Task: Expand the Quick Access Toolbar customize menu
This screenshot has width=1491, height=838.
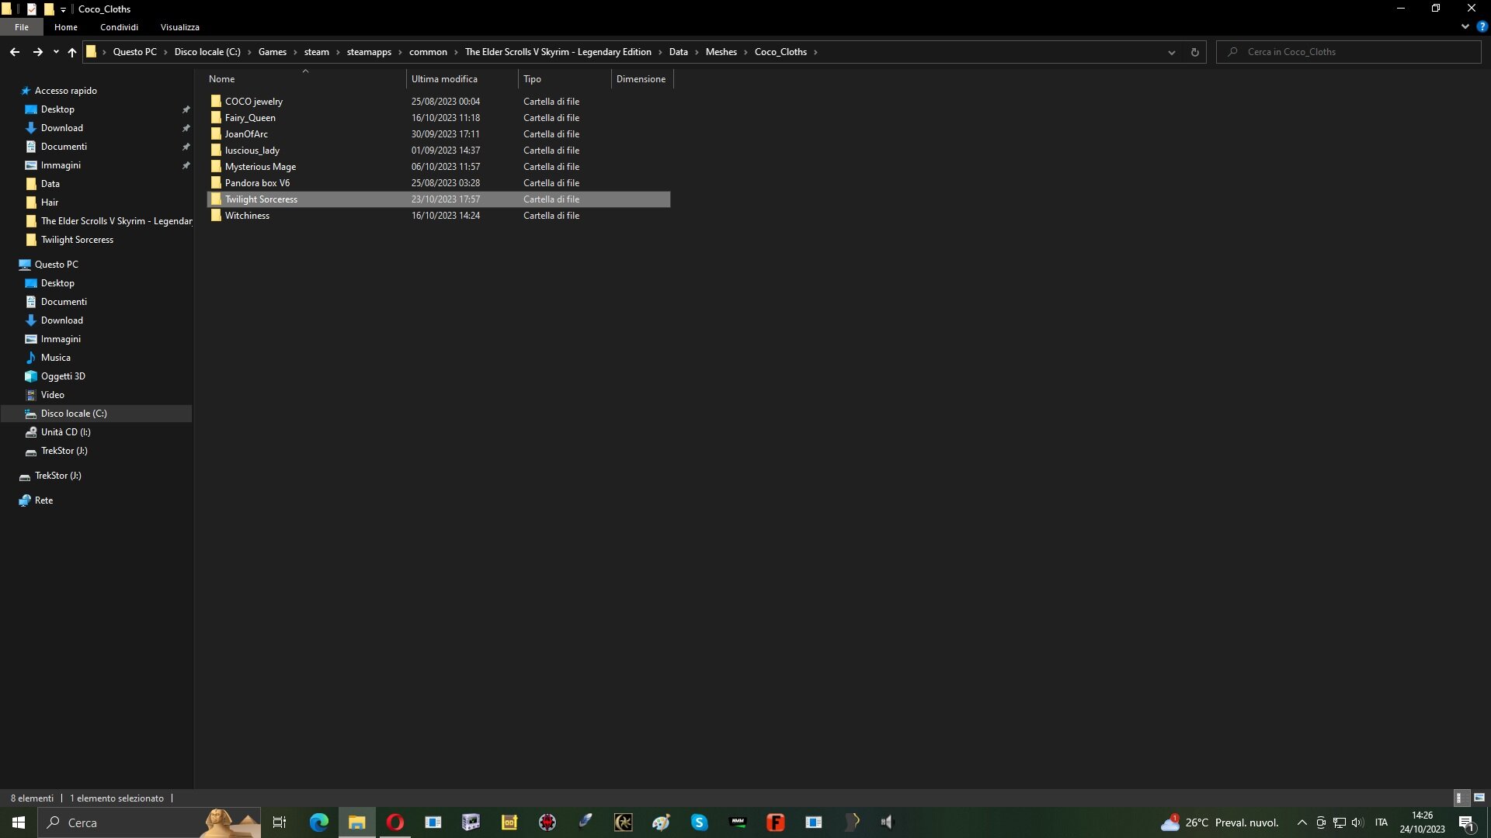Action: point(64,9)
